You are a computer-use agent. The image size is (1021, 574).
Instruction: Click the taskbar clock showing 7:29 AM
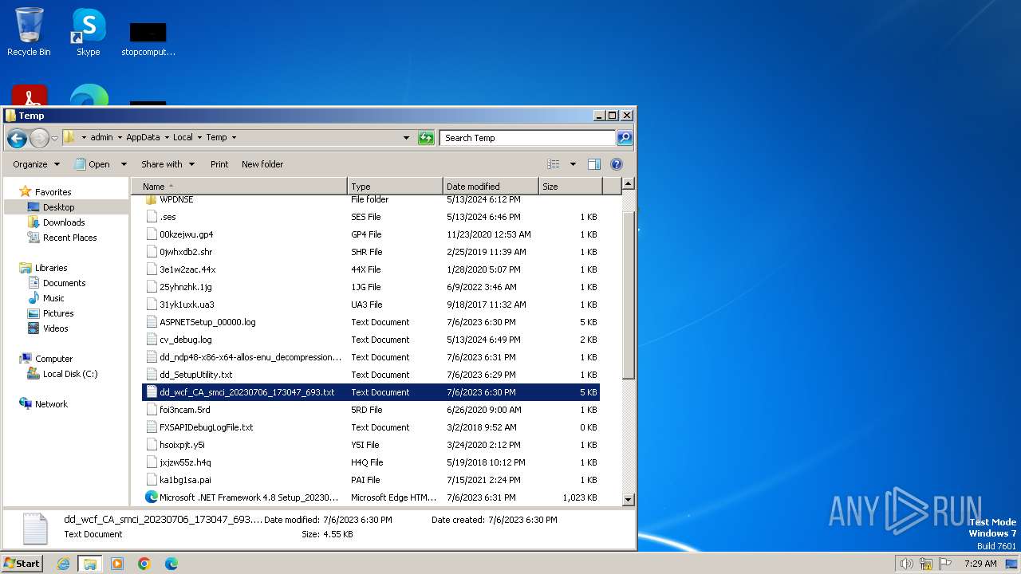pos(980,564)
